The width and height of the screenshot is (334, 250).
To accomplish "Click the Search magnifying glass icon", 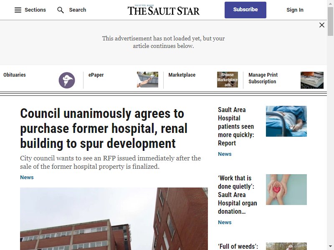I will (x=61, y=10).
